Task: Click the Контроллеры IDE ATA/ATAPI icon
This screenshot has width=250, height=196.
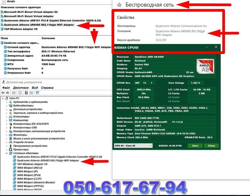Action: 11,124
